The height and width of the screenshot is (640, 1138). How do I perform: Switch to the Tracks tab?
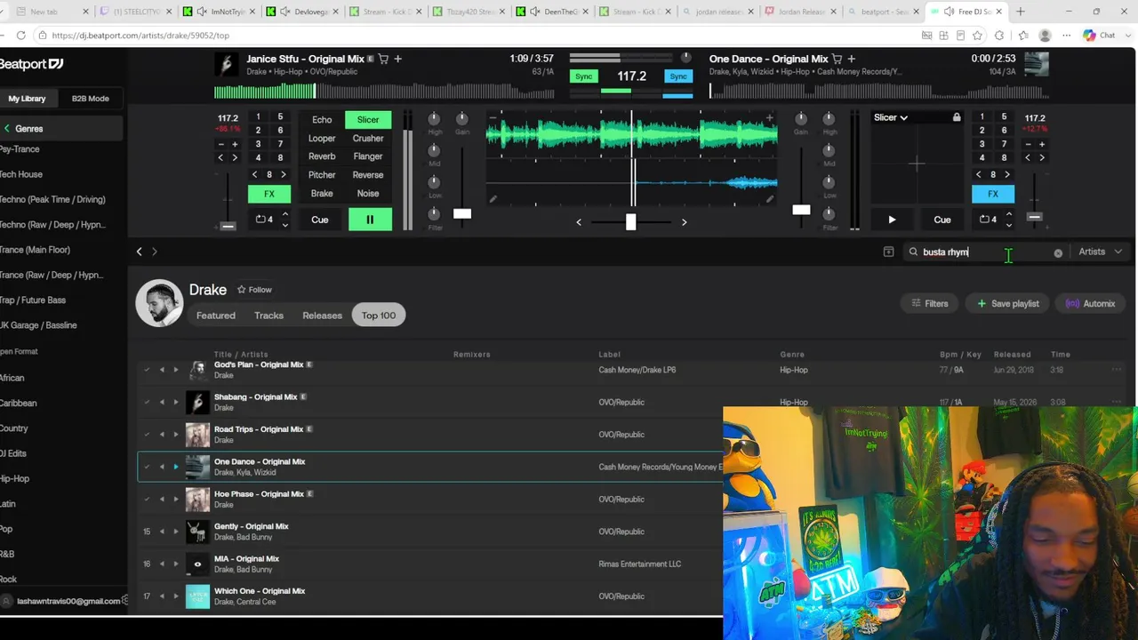268,316
